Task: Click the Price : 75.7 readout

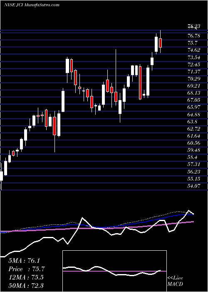Action: (27, 269)
